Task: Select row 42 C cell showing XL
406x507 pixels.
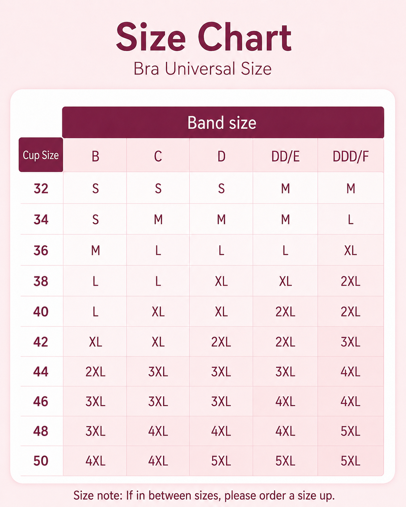Action: tap(158, 342)
